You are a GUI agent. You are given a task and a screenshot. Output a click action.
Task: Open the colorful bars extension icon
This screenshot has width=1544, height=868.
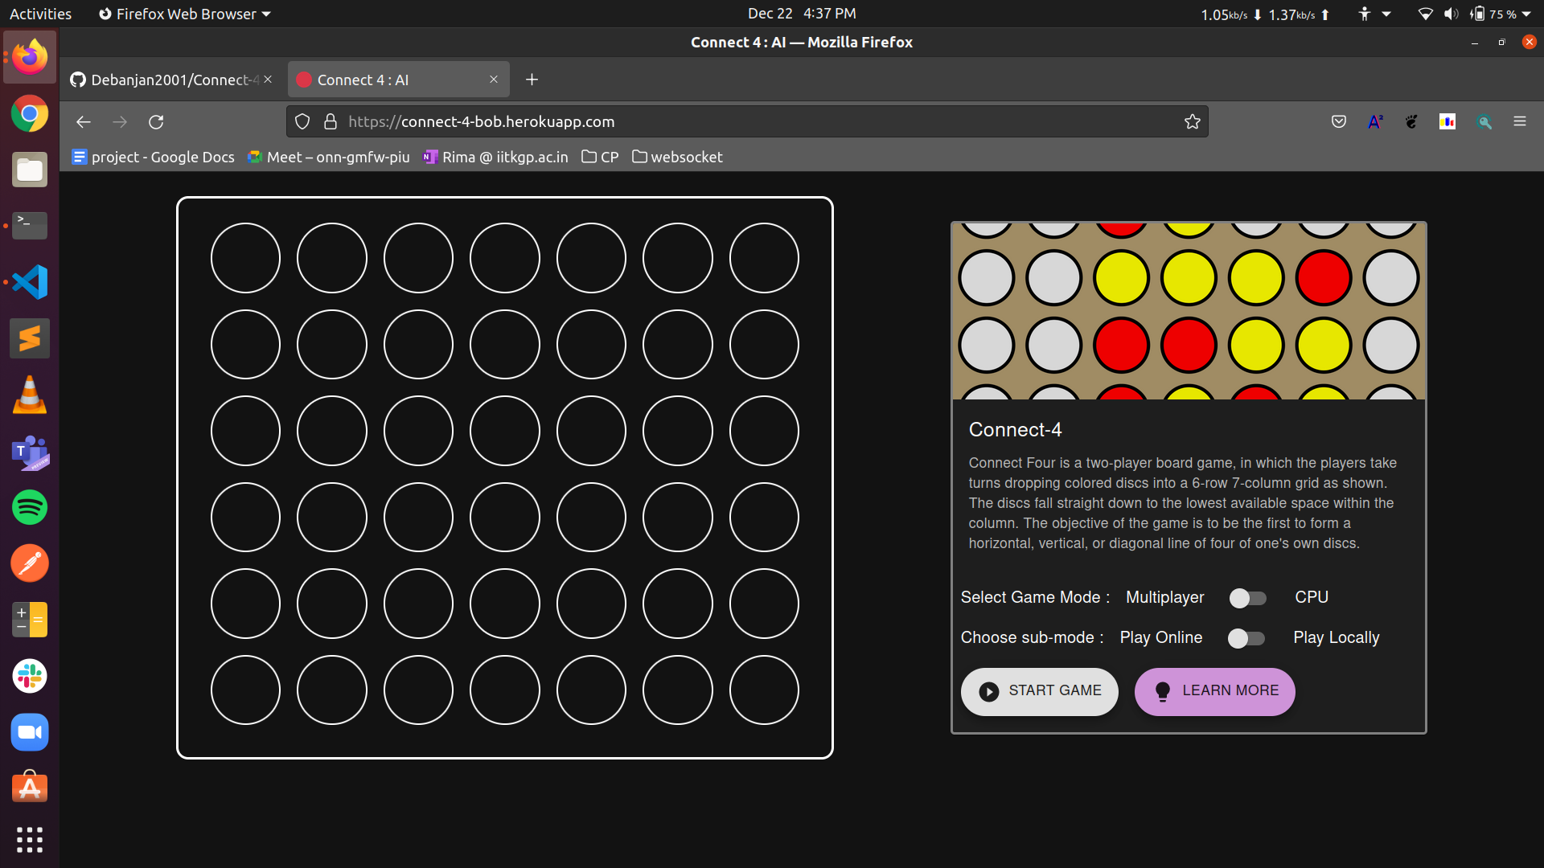pos(1447,121)
